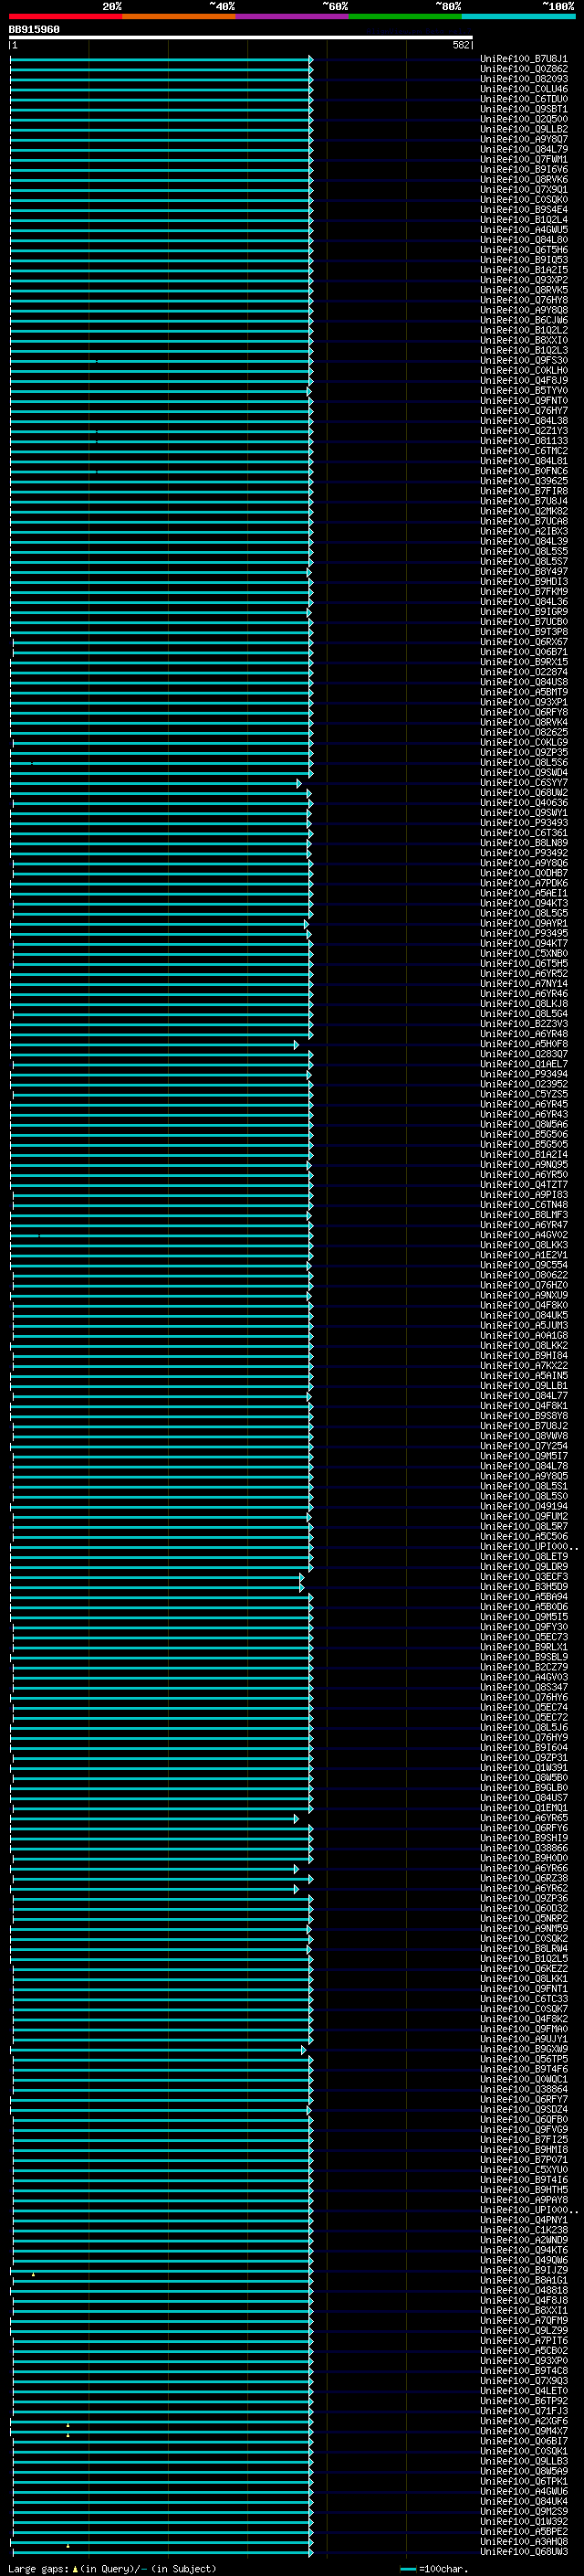The height and width of the screenshot is (2576, 584).
Task: Open hit UniRef100_B7U8J1
Action: point(524,59)
